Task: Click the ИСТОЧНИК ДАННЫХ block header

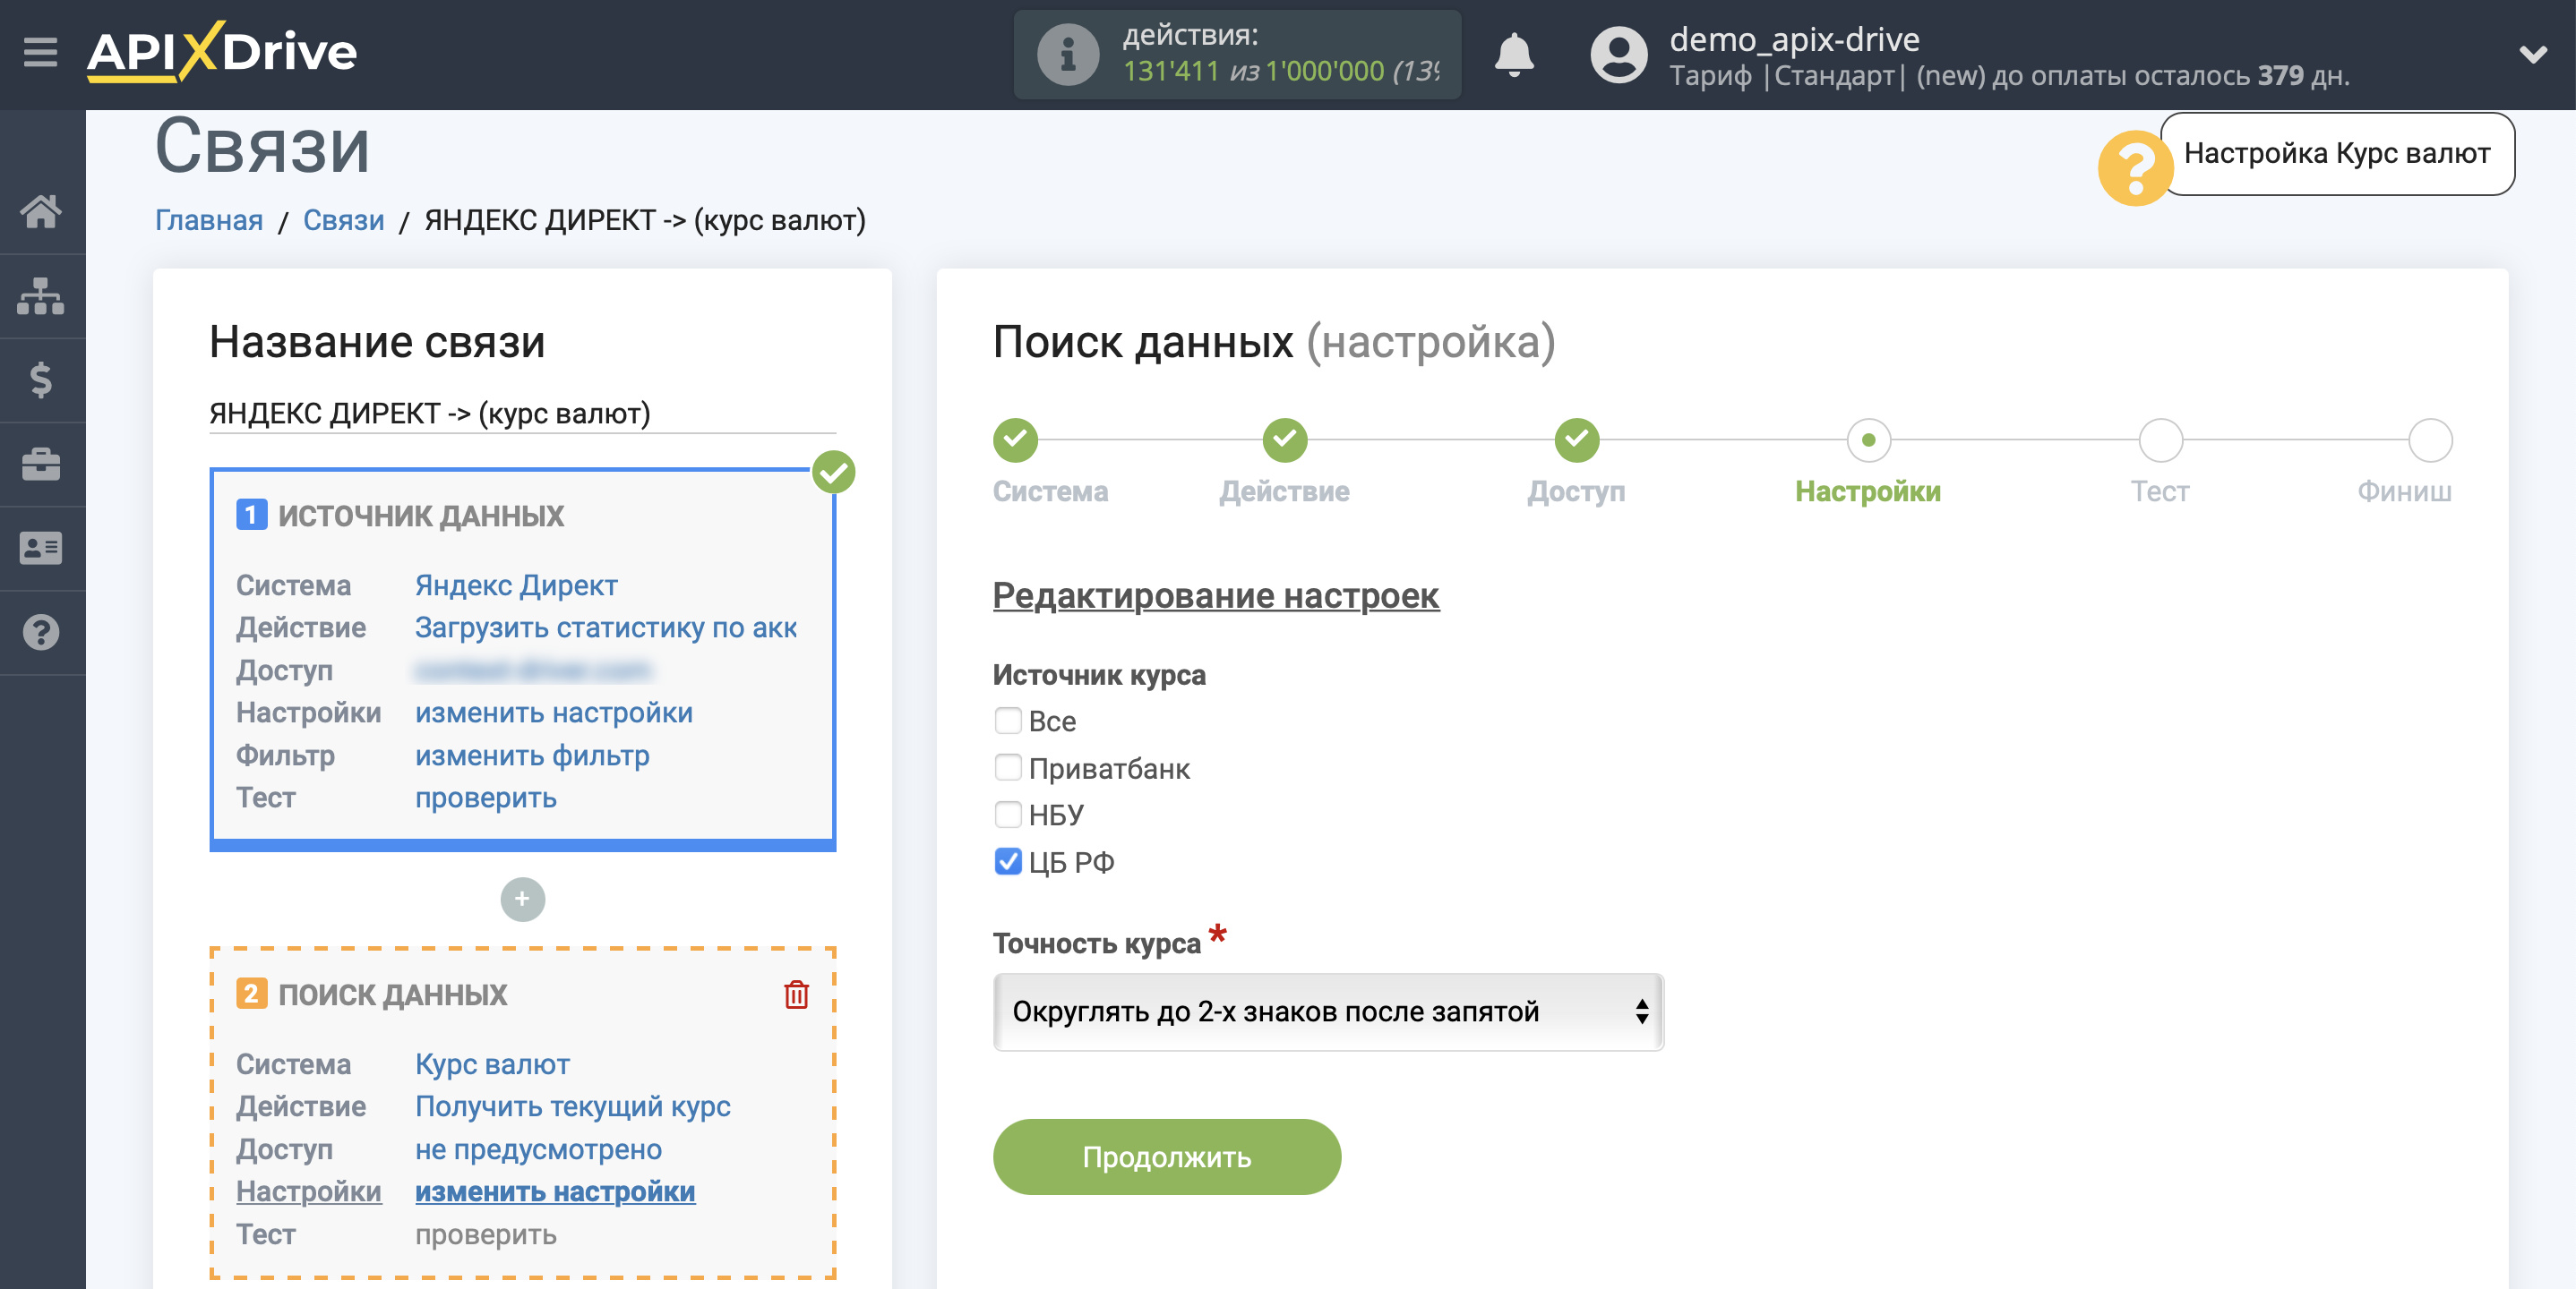Action: pyautogui.click(x=420, y=516)
